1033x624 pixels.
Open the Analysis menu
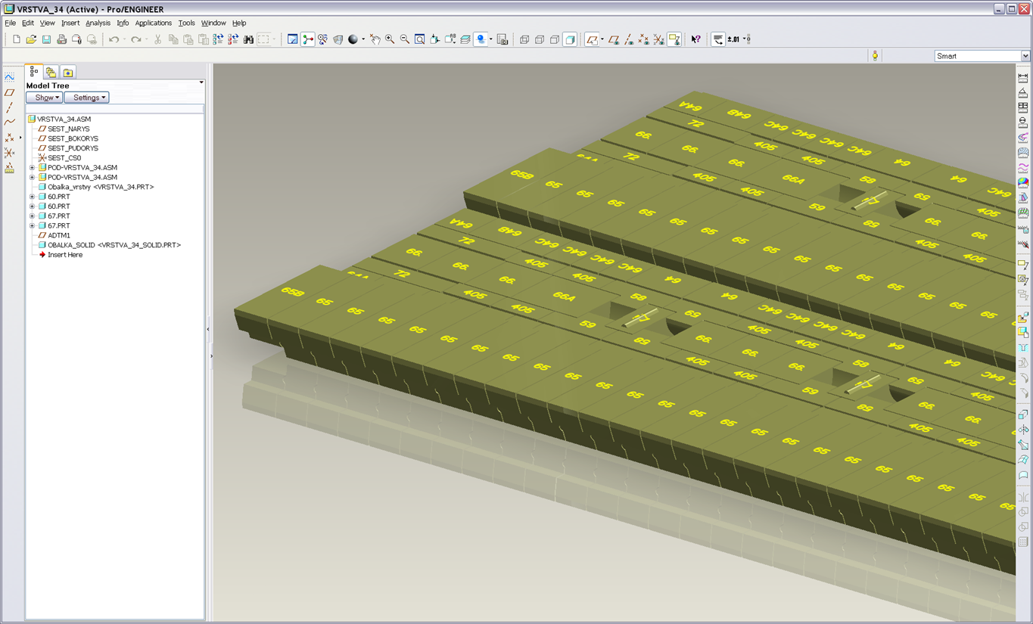[98, 23]
